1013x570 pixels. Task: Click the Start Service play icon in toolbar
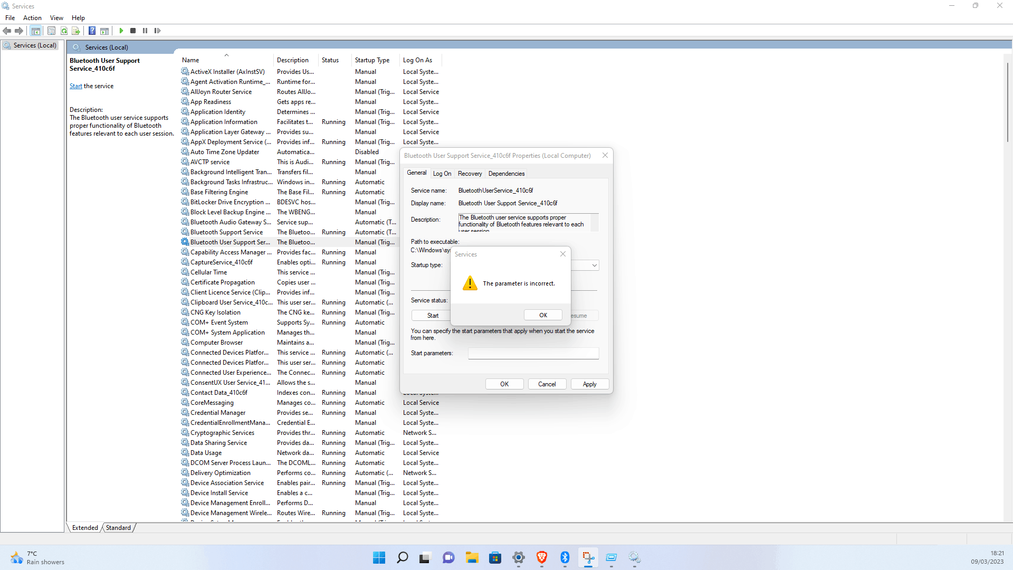[121, 31]
